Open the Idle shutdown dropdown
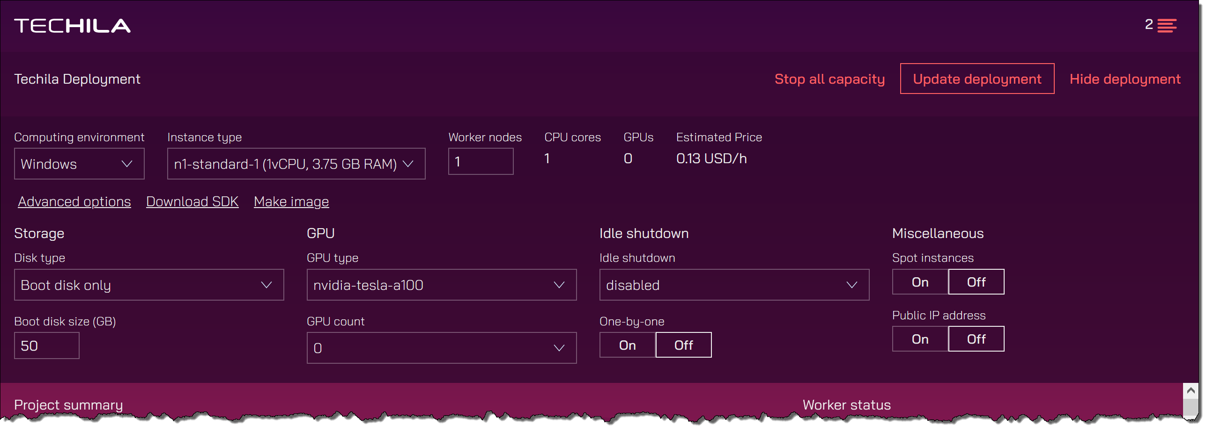Screen dimensions: 1206x432 pos(734,285)
